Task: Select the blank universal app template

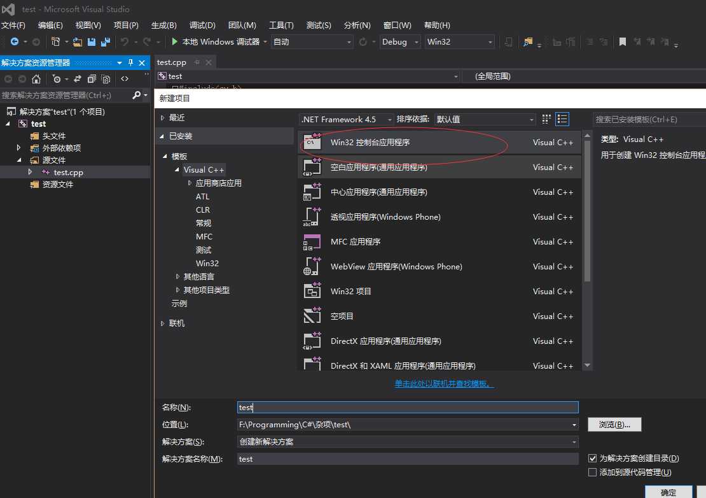Action: coord(440,167)
